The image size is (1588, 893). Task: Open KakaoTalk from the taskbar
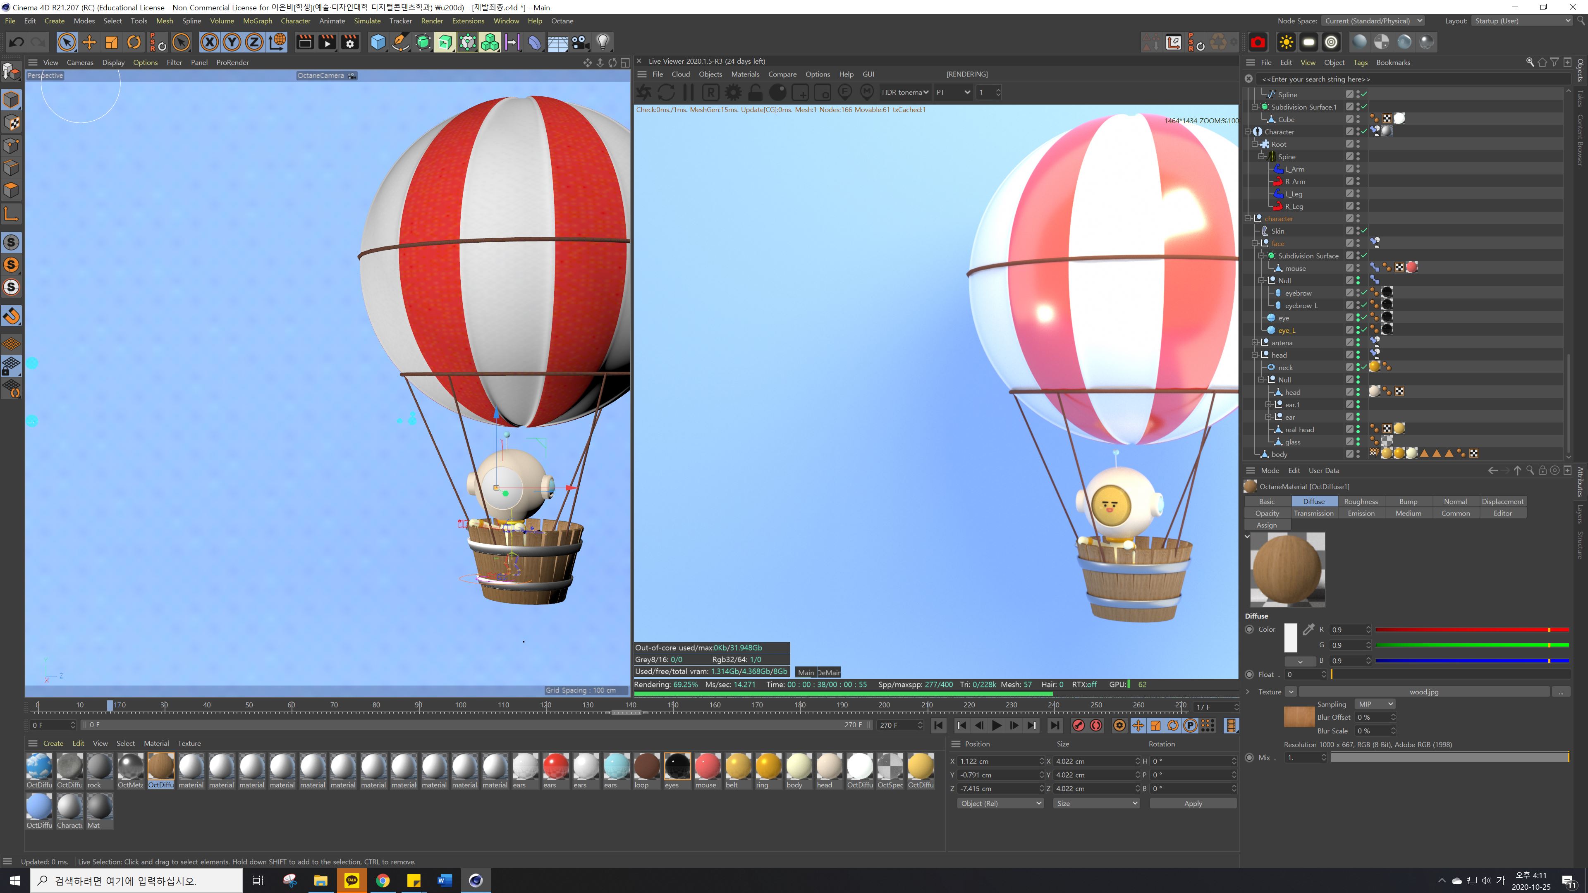[x=352, y=880]
